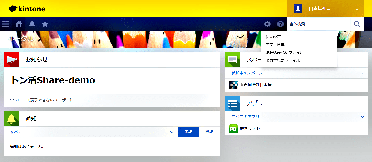
Task: Open notifications bell icon in navigation bar
Action: [32, 24]
